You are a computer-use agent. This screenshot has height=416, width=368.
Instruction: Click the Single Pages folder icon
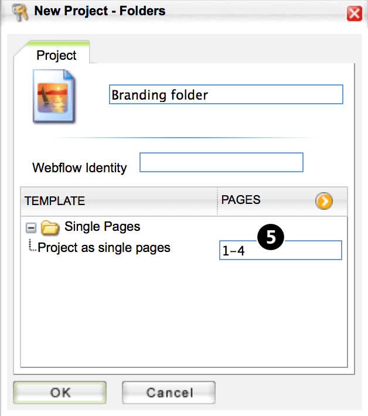pyautogui.click(x=50, y=228)
